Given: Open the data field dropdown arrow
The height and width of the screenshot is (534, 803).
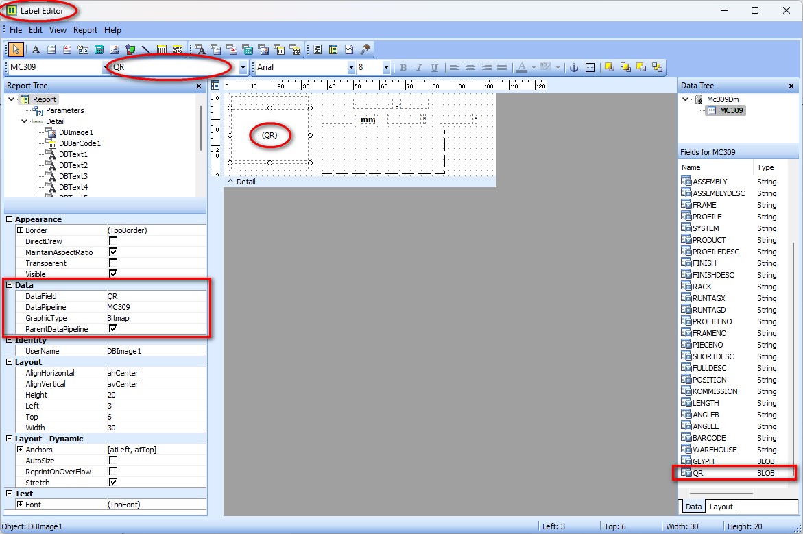Looking at the screenshot, I should pos(243,67).
